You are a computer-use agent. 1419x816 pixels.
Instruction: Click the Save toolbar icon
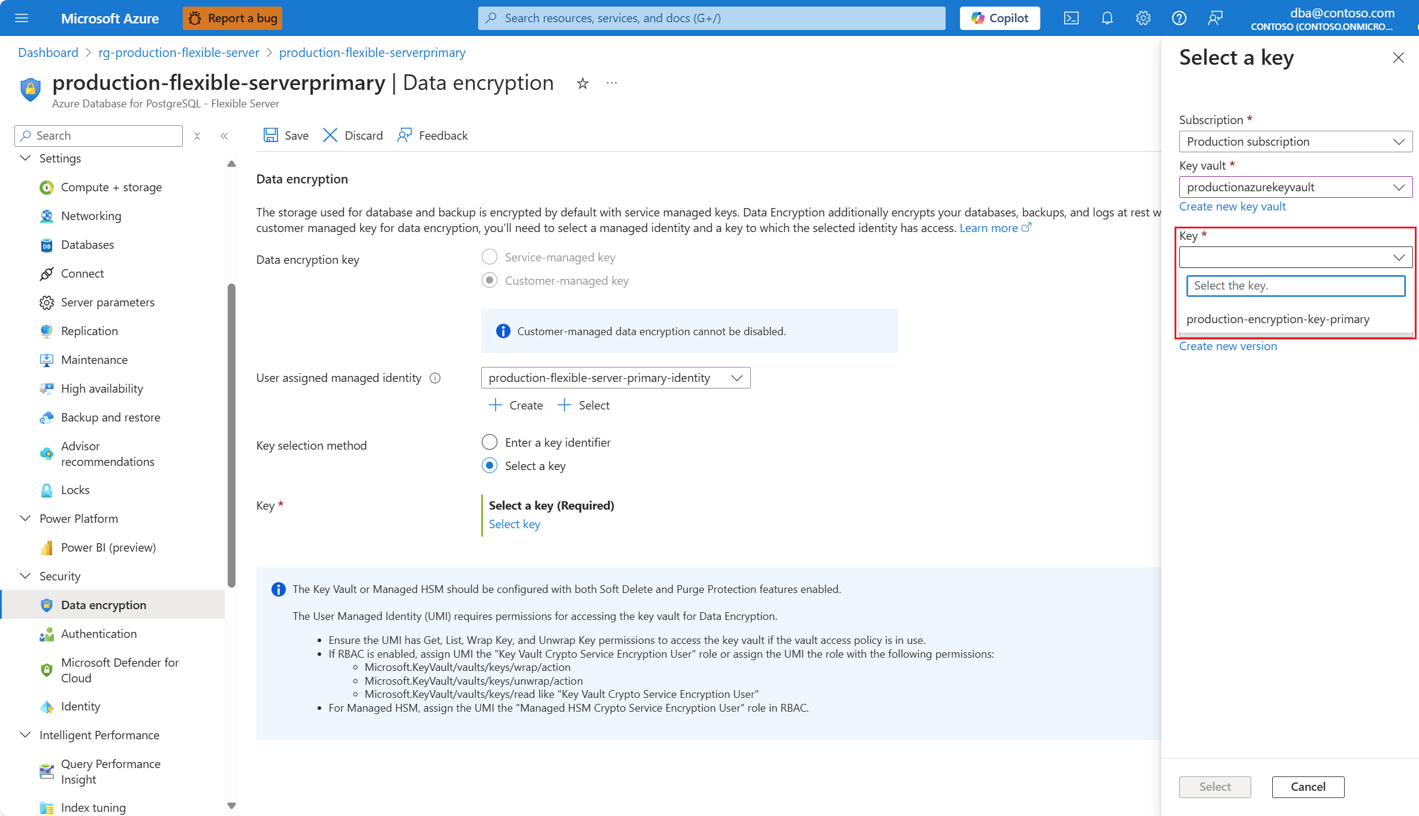tap(271, 135)
